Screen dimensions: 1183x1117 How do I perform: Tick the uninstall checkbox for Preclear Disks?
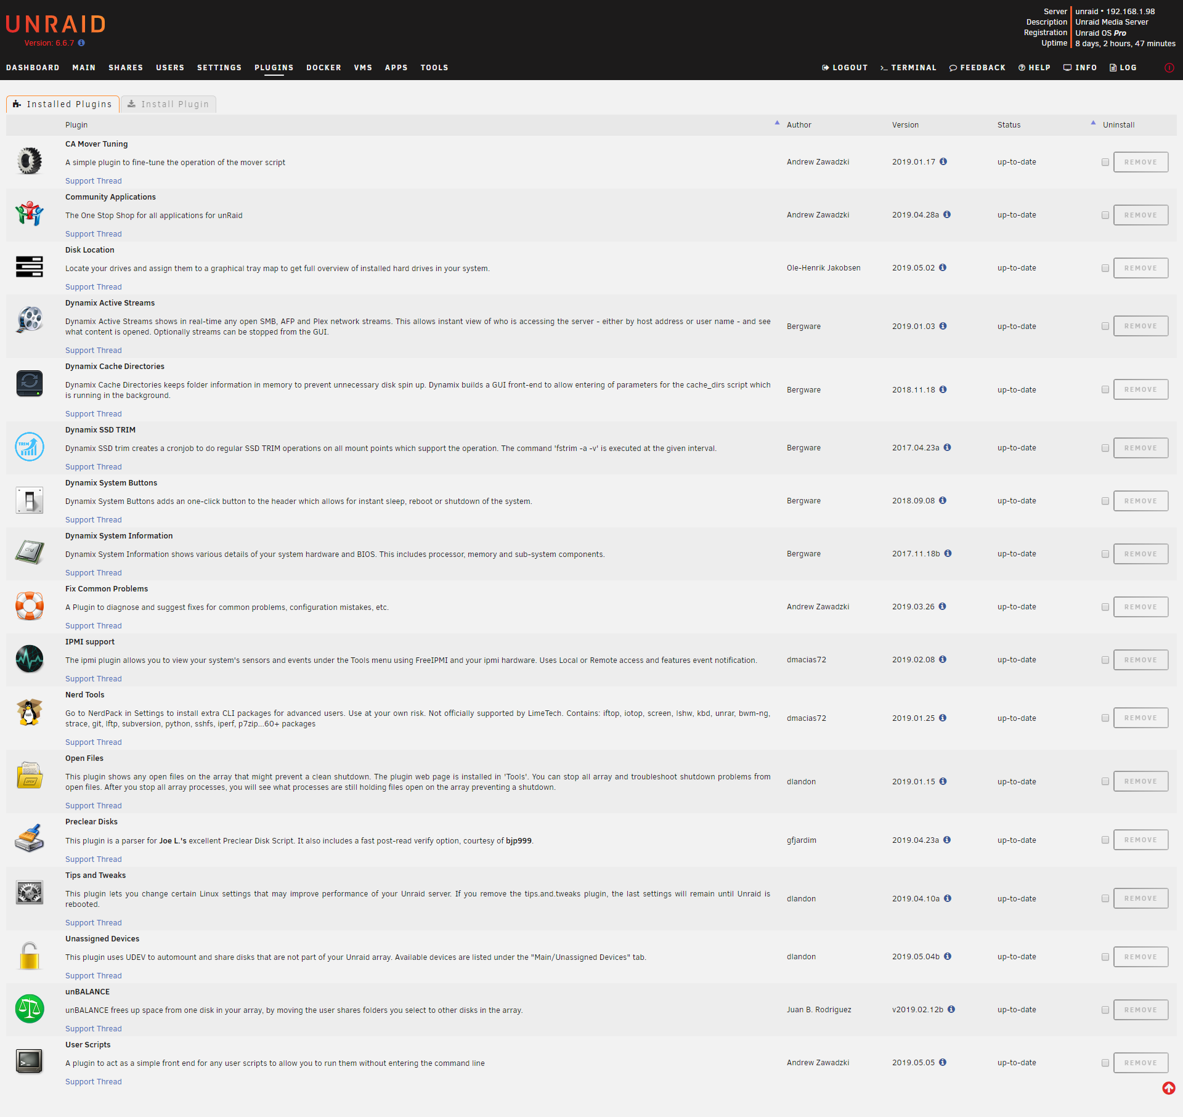coord(1105,840)
